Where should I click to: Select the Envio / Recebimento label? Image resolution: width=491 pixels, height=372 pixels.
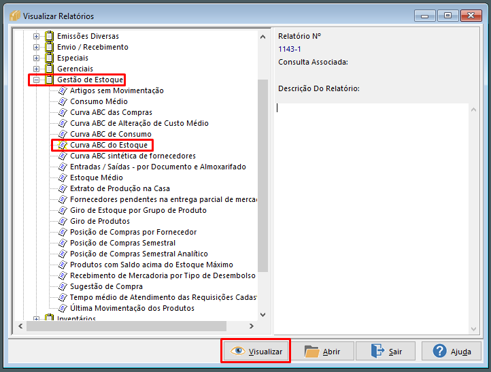click(92, 47)
